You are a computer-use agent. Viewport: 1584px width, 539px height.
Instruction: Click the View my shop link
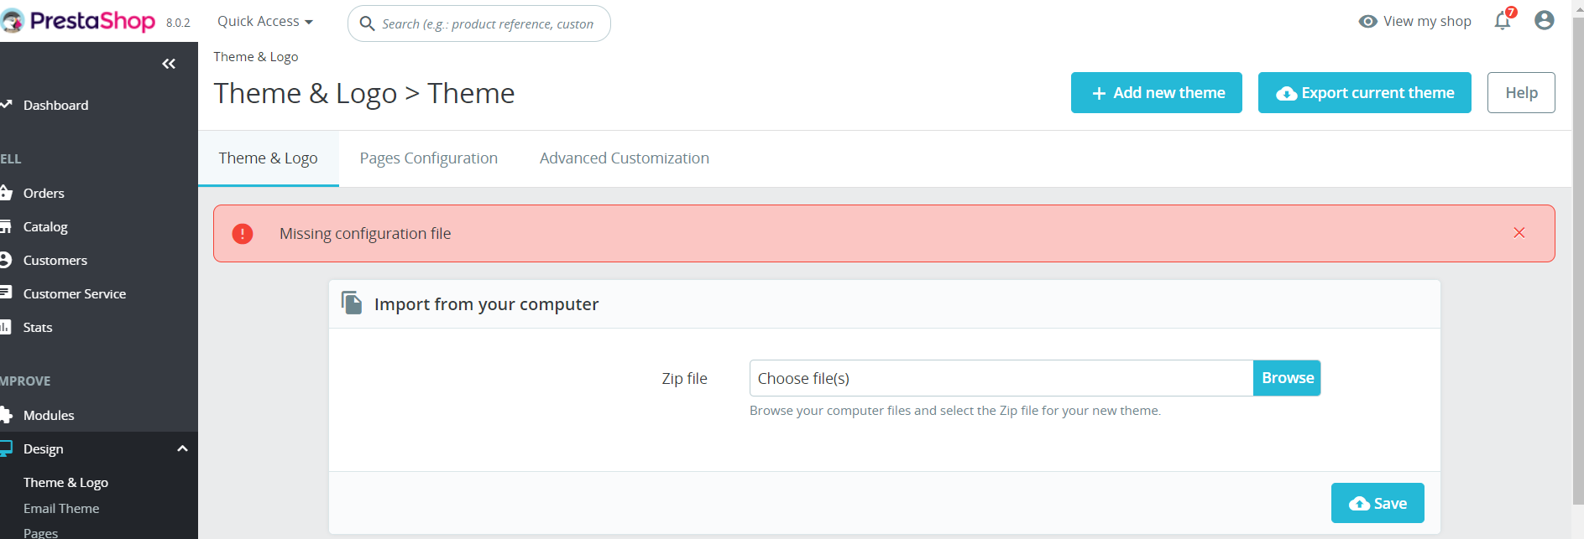1415,21
